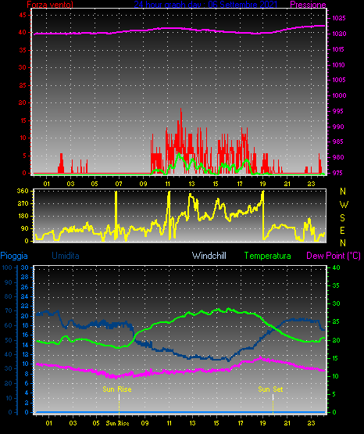Click the green 25 temperature axis value
The width and height of the screenshot is (364, 434).
(x=336, y=321)
